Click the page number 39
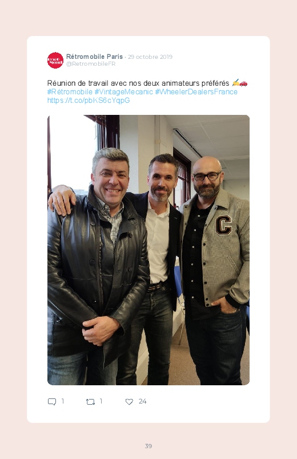This screenshot has height=459, width=297. pos(148,446)
